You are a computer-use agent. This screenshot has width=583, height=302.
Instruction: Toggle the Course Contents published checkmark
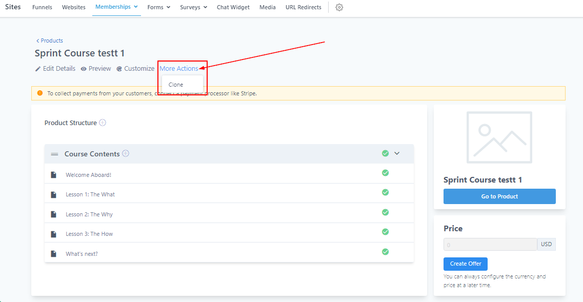click(385, 153)
